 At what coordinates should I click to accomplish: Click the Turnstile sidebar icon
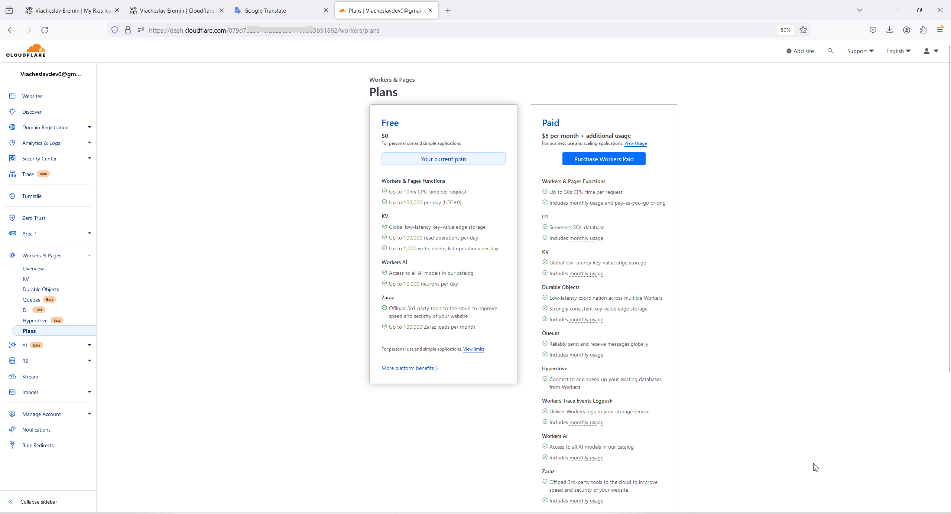click(12, 196)
